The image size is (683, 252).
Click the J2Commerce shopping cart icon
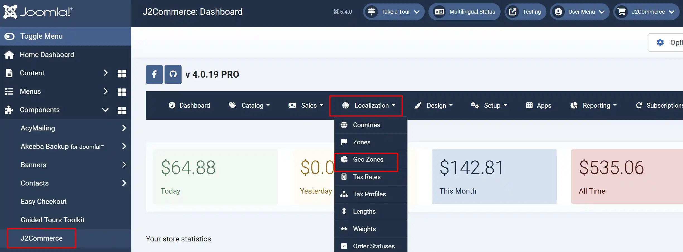(622, 12)
